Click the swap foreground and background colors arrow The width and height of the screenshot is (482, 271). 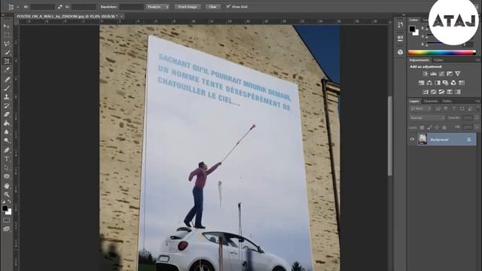(x=10, y=202)
